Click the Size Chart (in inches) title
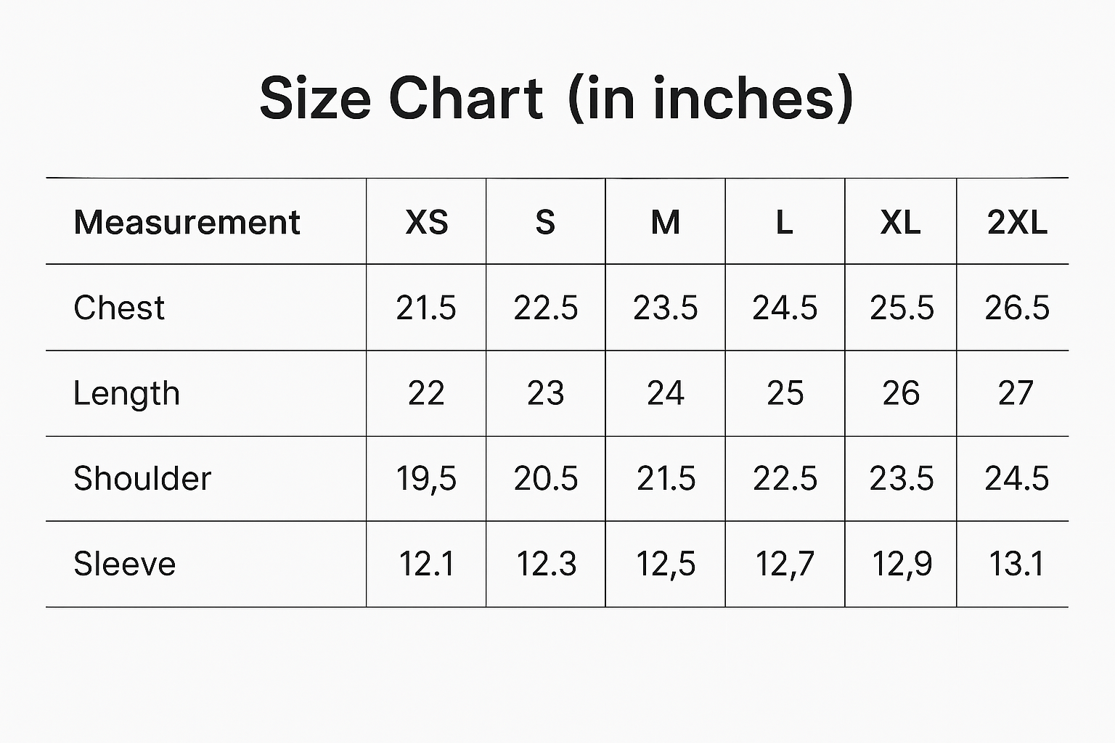Image resolution: width=1115 pixels, height=743 pixels. click(556, 99)
